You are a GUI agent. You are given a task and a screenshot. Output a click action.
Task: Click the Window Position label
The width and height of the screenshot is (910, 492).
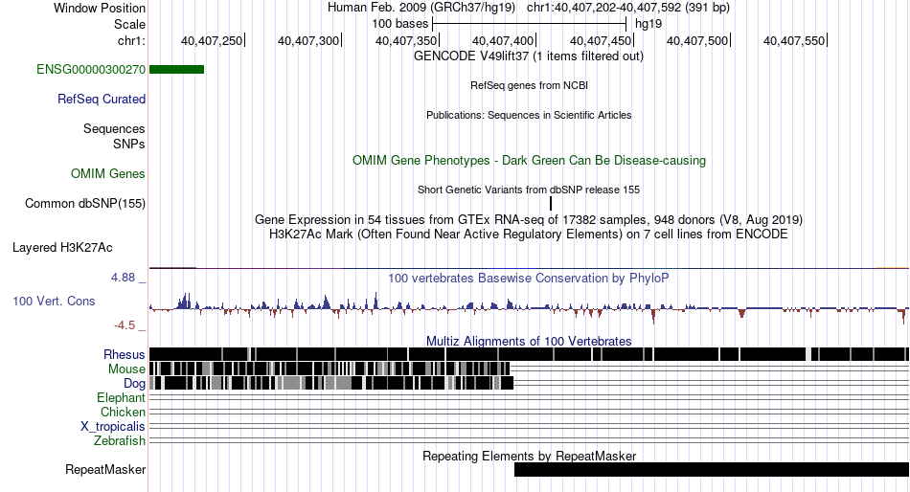pos(100,8)
